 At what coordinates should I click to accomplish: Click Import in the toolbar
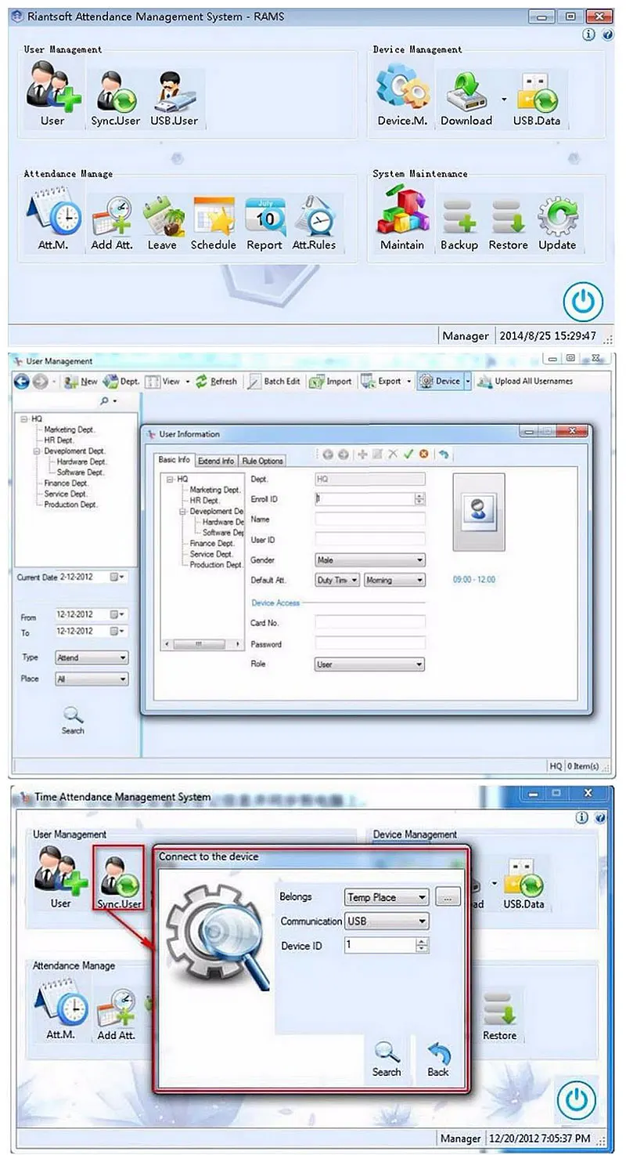(x=330, y=382)
